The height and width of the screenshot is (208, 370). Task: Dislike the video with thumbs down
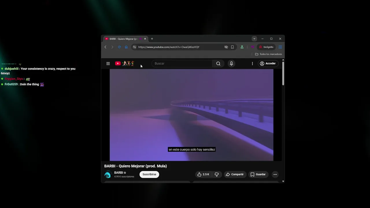(x=217, y=174)
